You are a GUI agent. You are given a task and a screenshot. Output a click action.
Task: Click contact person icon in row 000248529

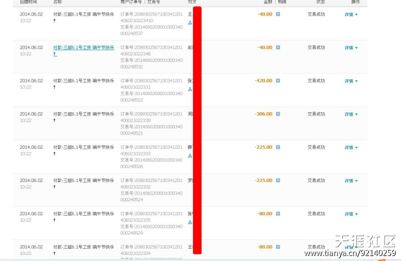pos(190,222)
